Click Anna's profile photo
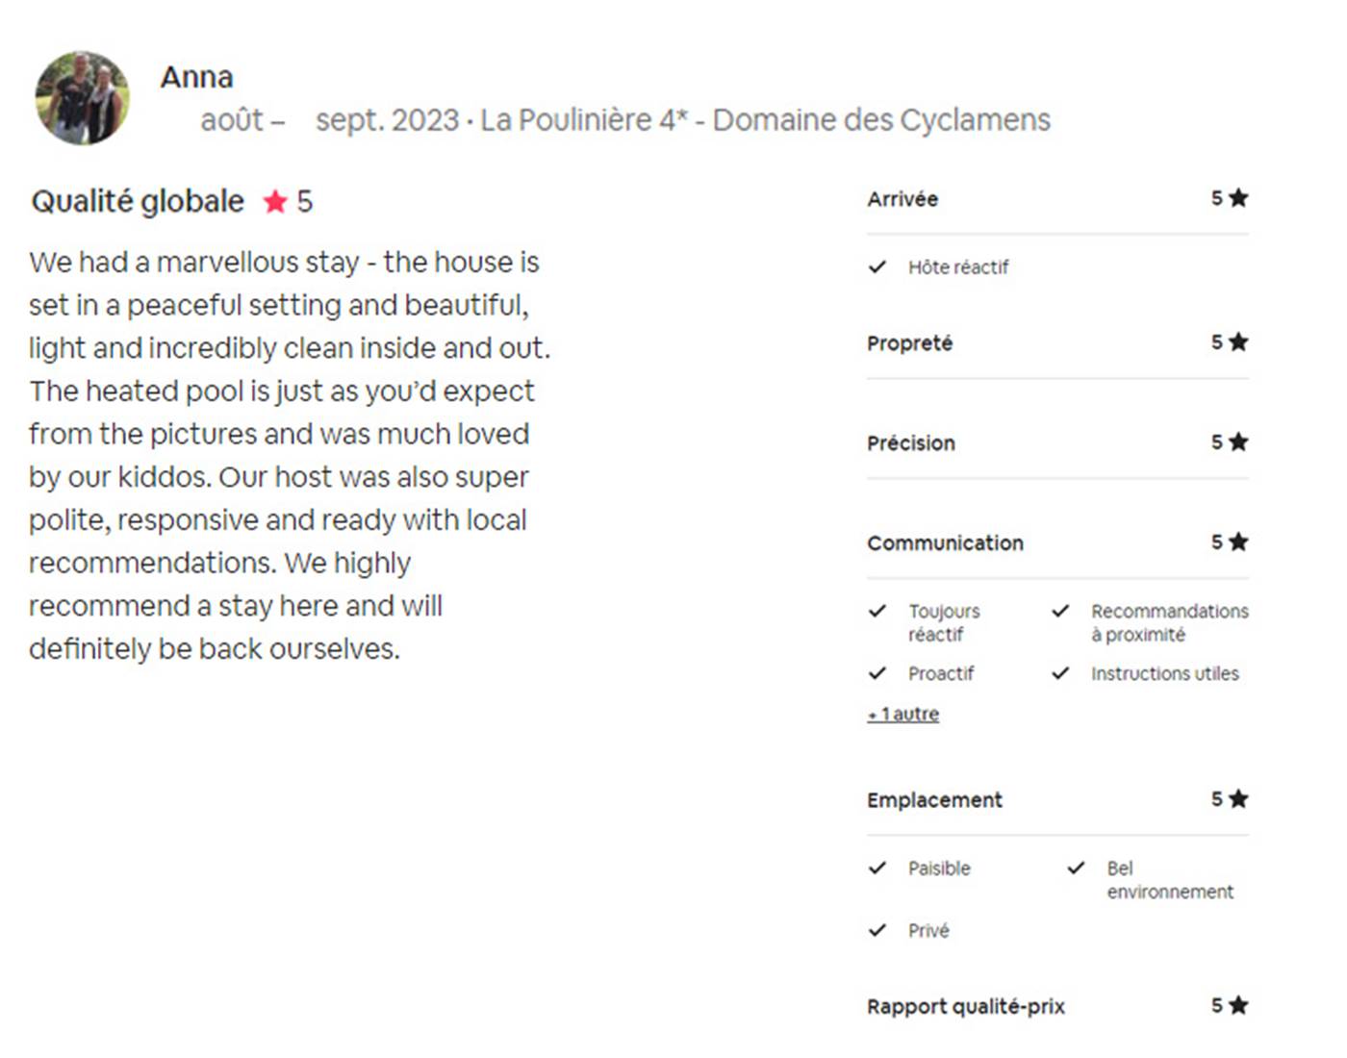The width and height of the screenshot is (1347, 1058). coord(83,98)
